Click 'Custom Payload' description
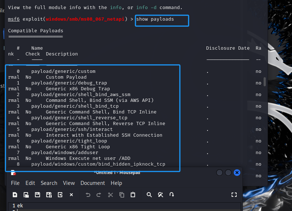 66,77
